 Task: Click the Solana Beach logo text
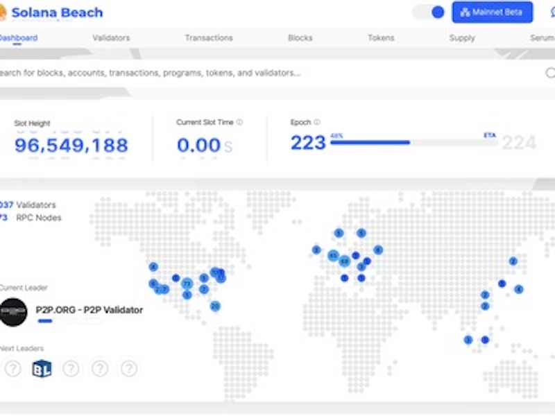57,12
